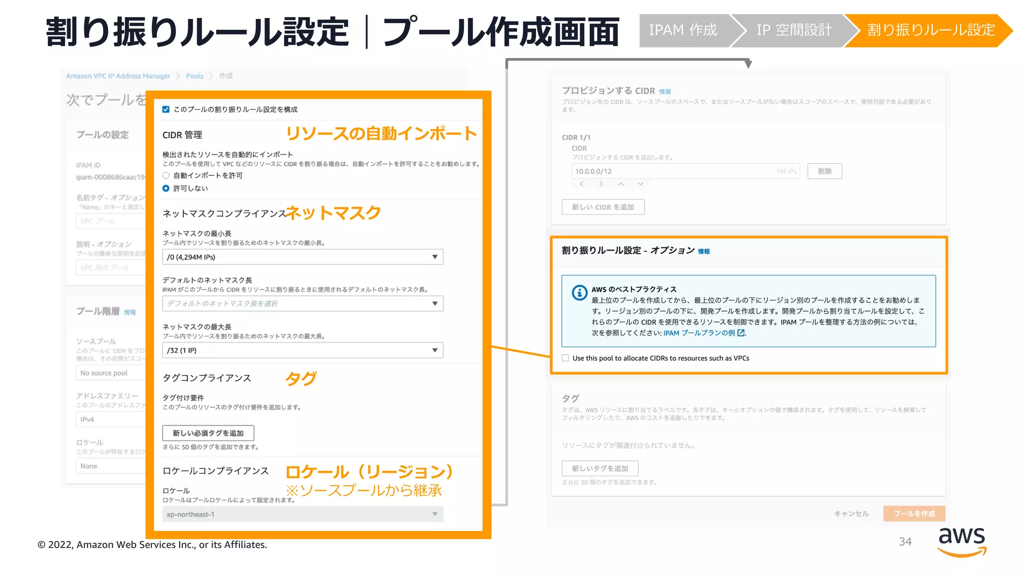
Task: Open ロケール dropdown ap-northeast-1
Action: tap(303, 514)
